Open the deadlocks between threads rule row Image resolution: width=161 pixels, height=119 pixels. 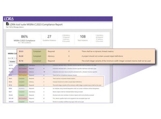pos(56,75)
